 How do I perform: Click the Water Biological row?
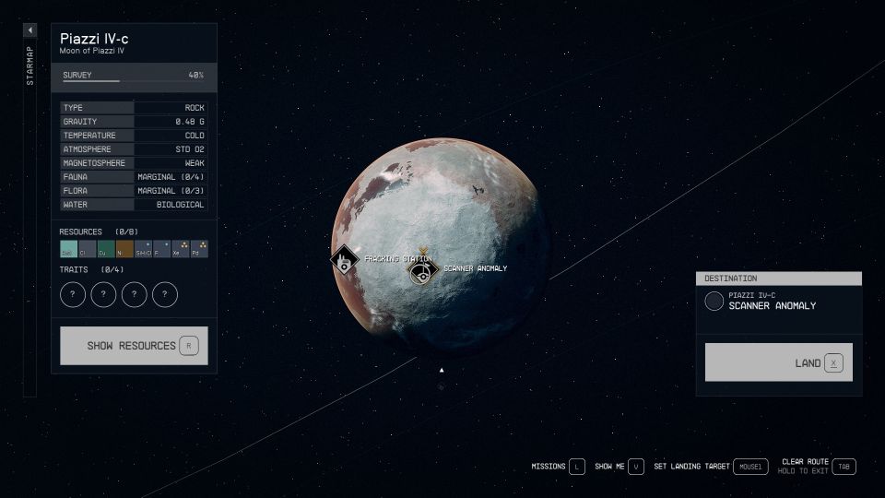point(134,205)
